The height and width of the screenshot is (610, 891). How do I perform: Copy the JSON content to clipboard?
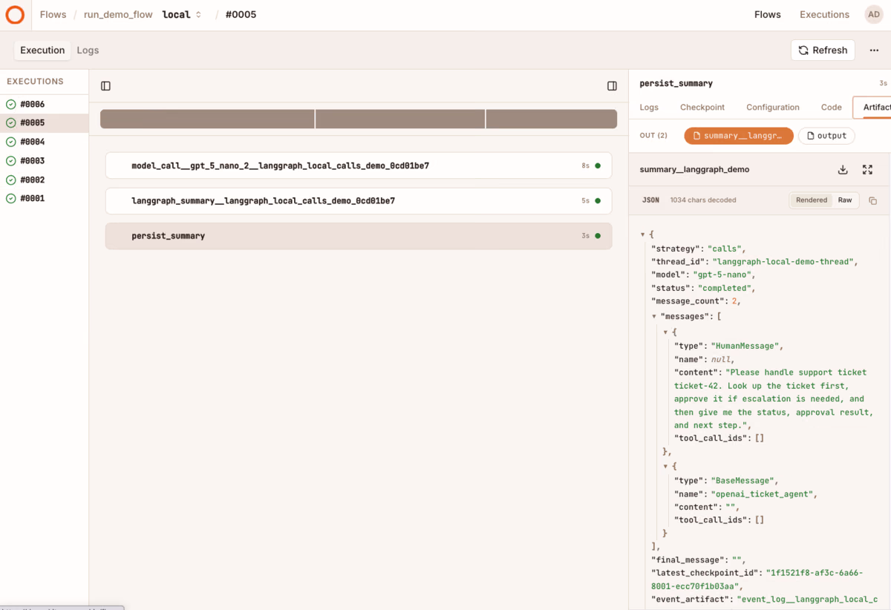coord(872,200)
